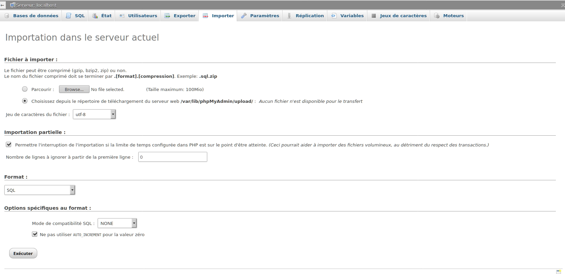Image resolution: width=565 pixels, height=274 pixels.
Task: Select the Parcourir radio button
Action: click(x=25, y=89)
